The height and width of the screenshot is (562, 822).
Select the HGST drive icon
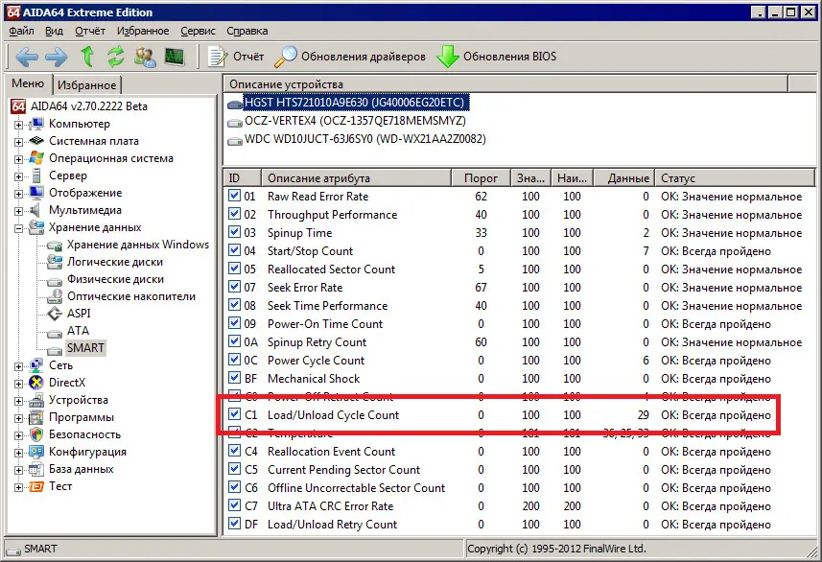[x=234, y=105]
